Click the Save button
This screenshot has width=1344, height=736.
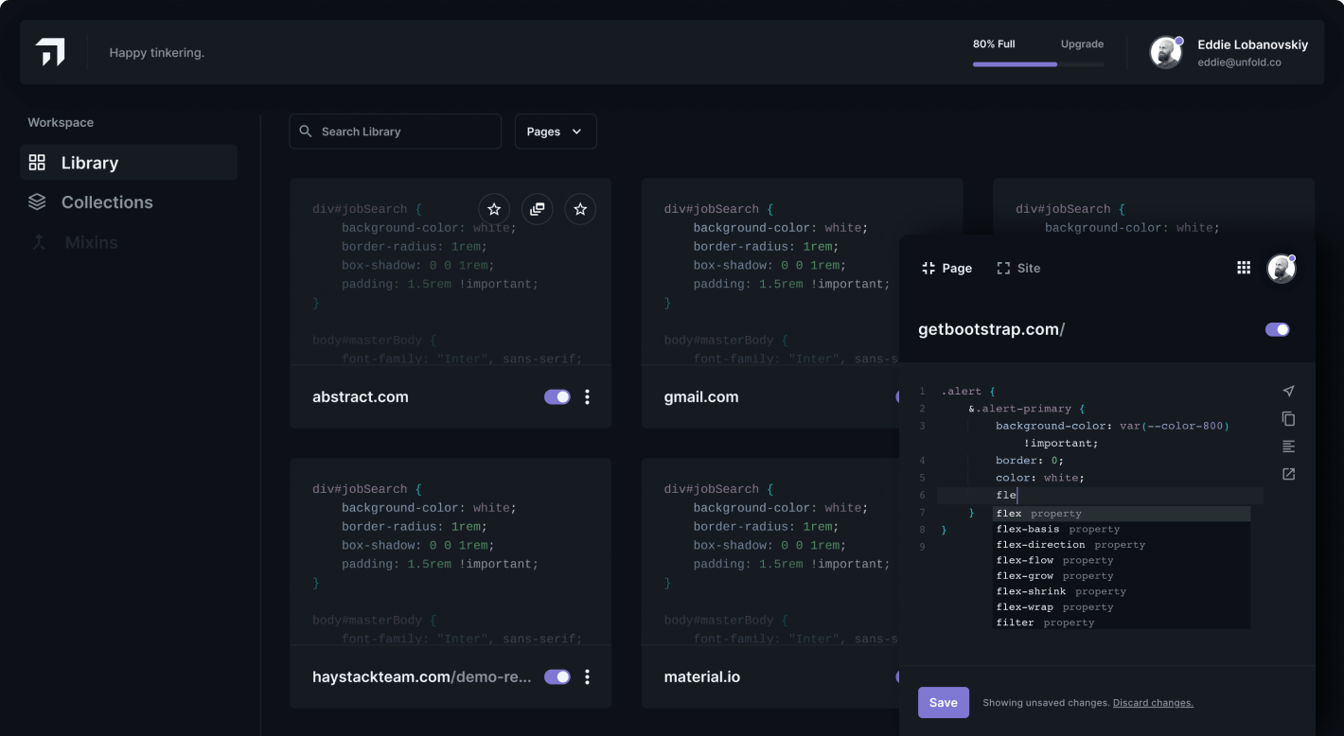point(943,702)
